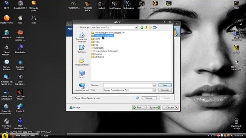Expand the Tipo file type dropdown
Image resolution: width=246 pixels, height=138 pixels.
coord(154,90)
